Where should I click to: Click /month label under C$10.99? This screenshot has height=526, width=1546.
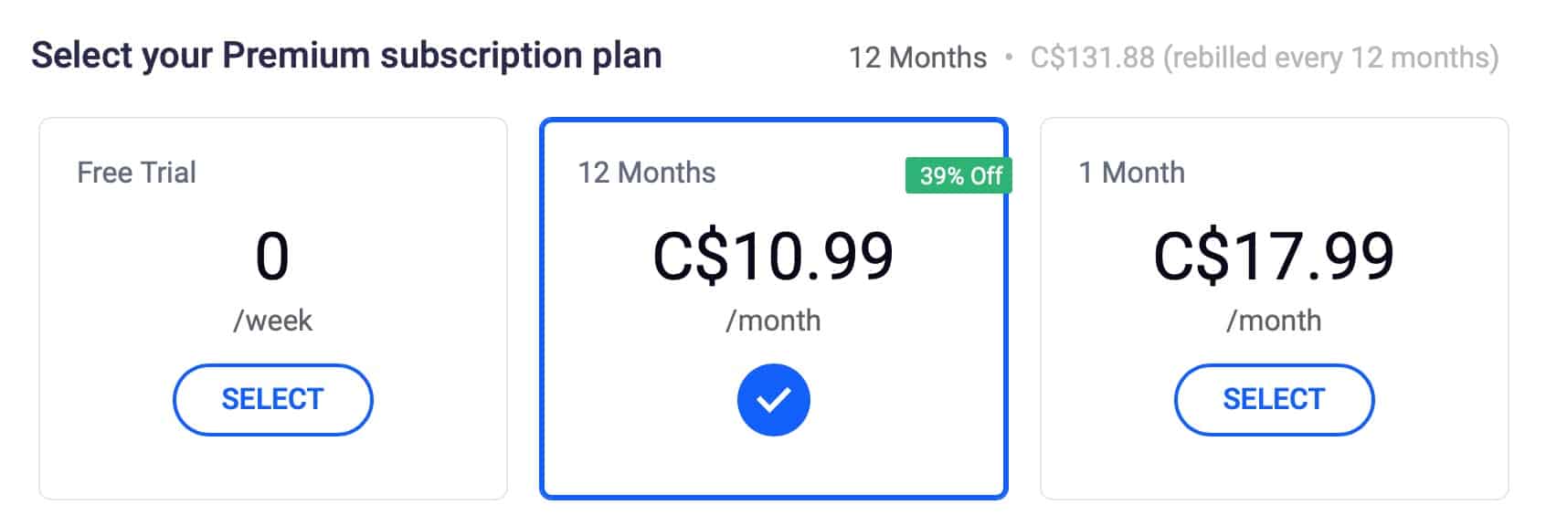(x=773, y=321)
